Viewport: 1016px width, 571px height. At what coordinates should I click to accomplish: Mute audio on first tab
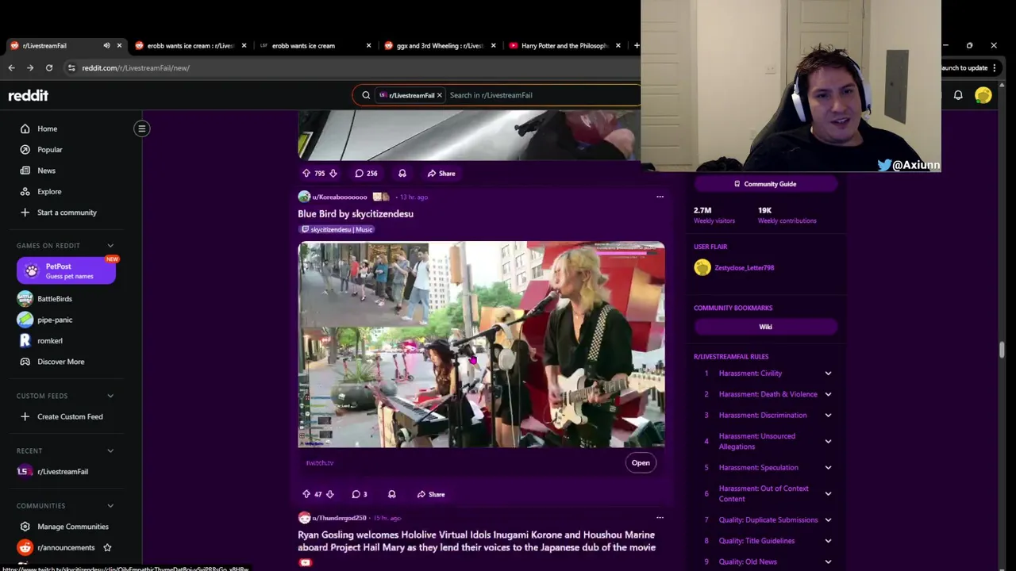coord(106,45)
